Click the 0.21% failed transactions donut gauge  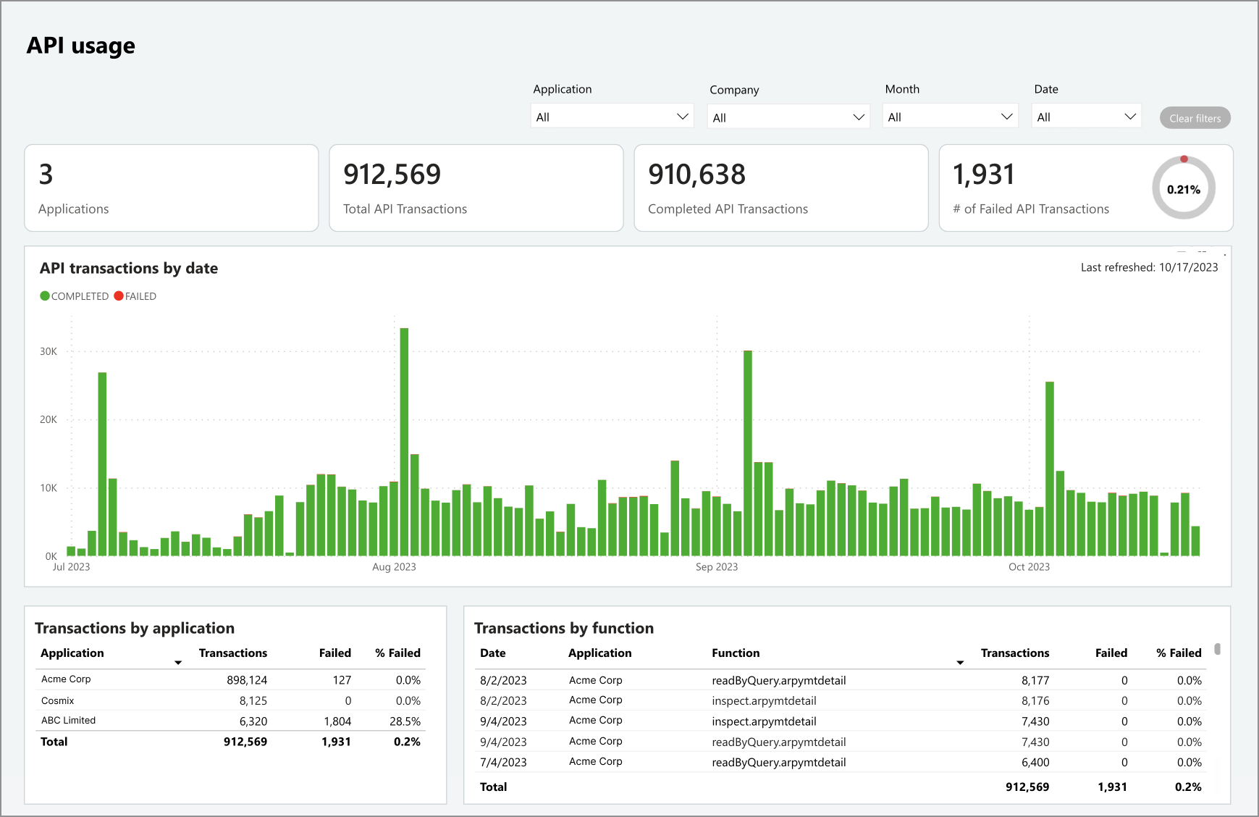click(1183, 189)
